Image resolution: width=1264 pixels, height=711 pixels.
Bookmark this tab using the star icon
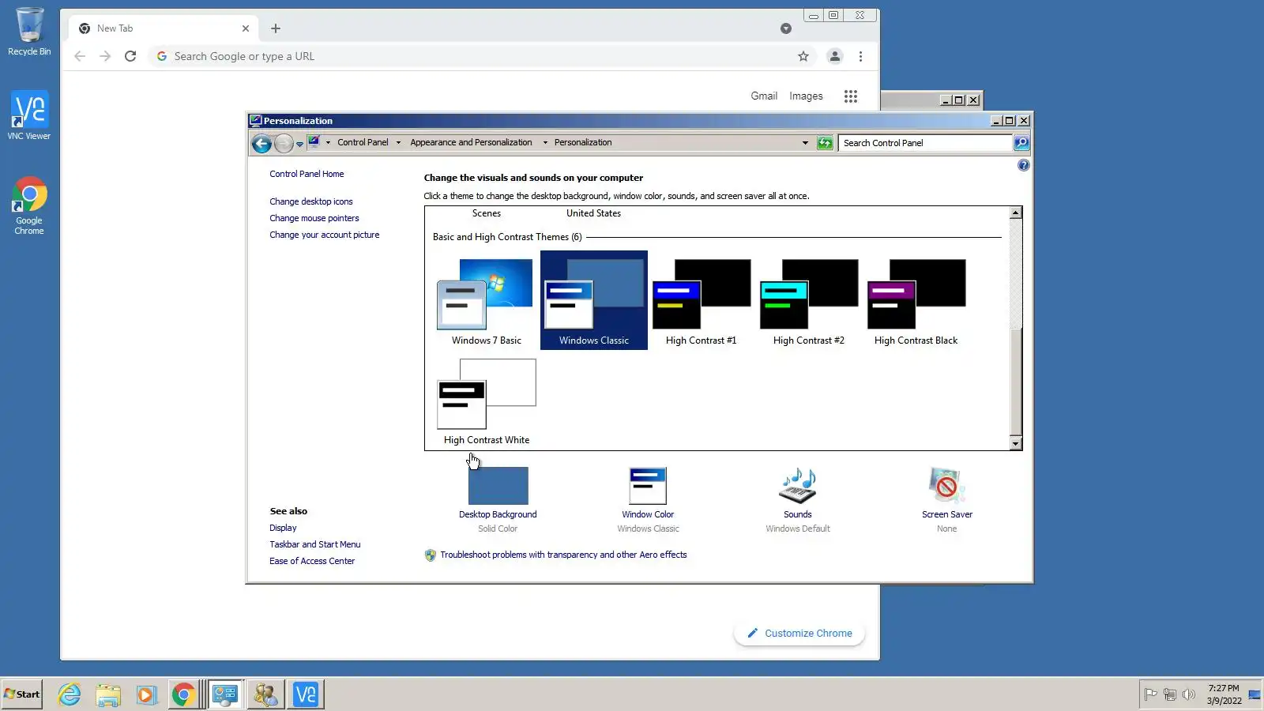pos(803,56)
